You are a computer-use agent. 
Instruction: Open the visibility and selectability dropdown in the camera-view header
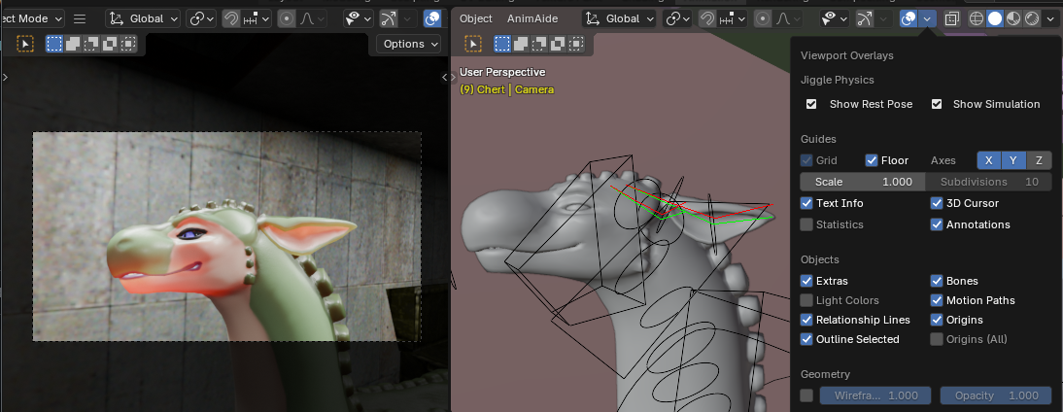coord(359,19)
